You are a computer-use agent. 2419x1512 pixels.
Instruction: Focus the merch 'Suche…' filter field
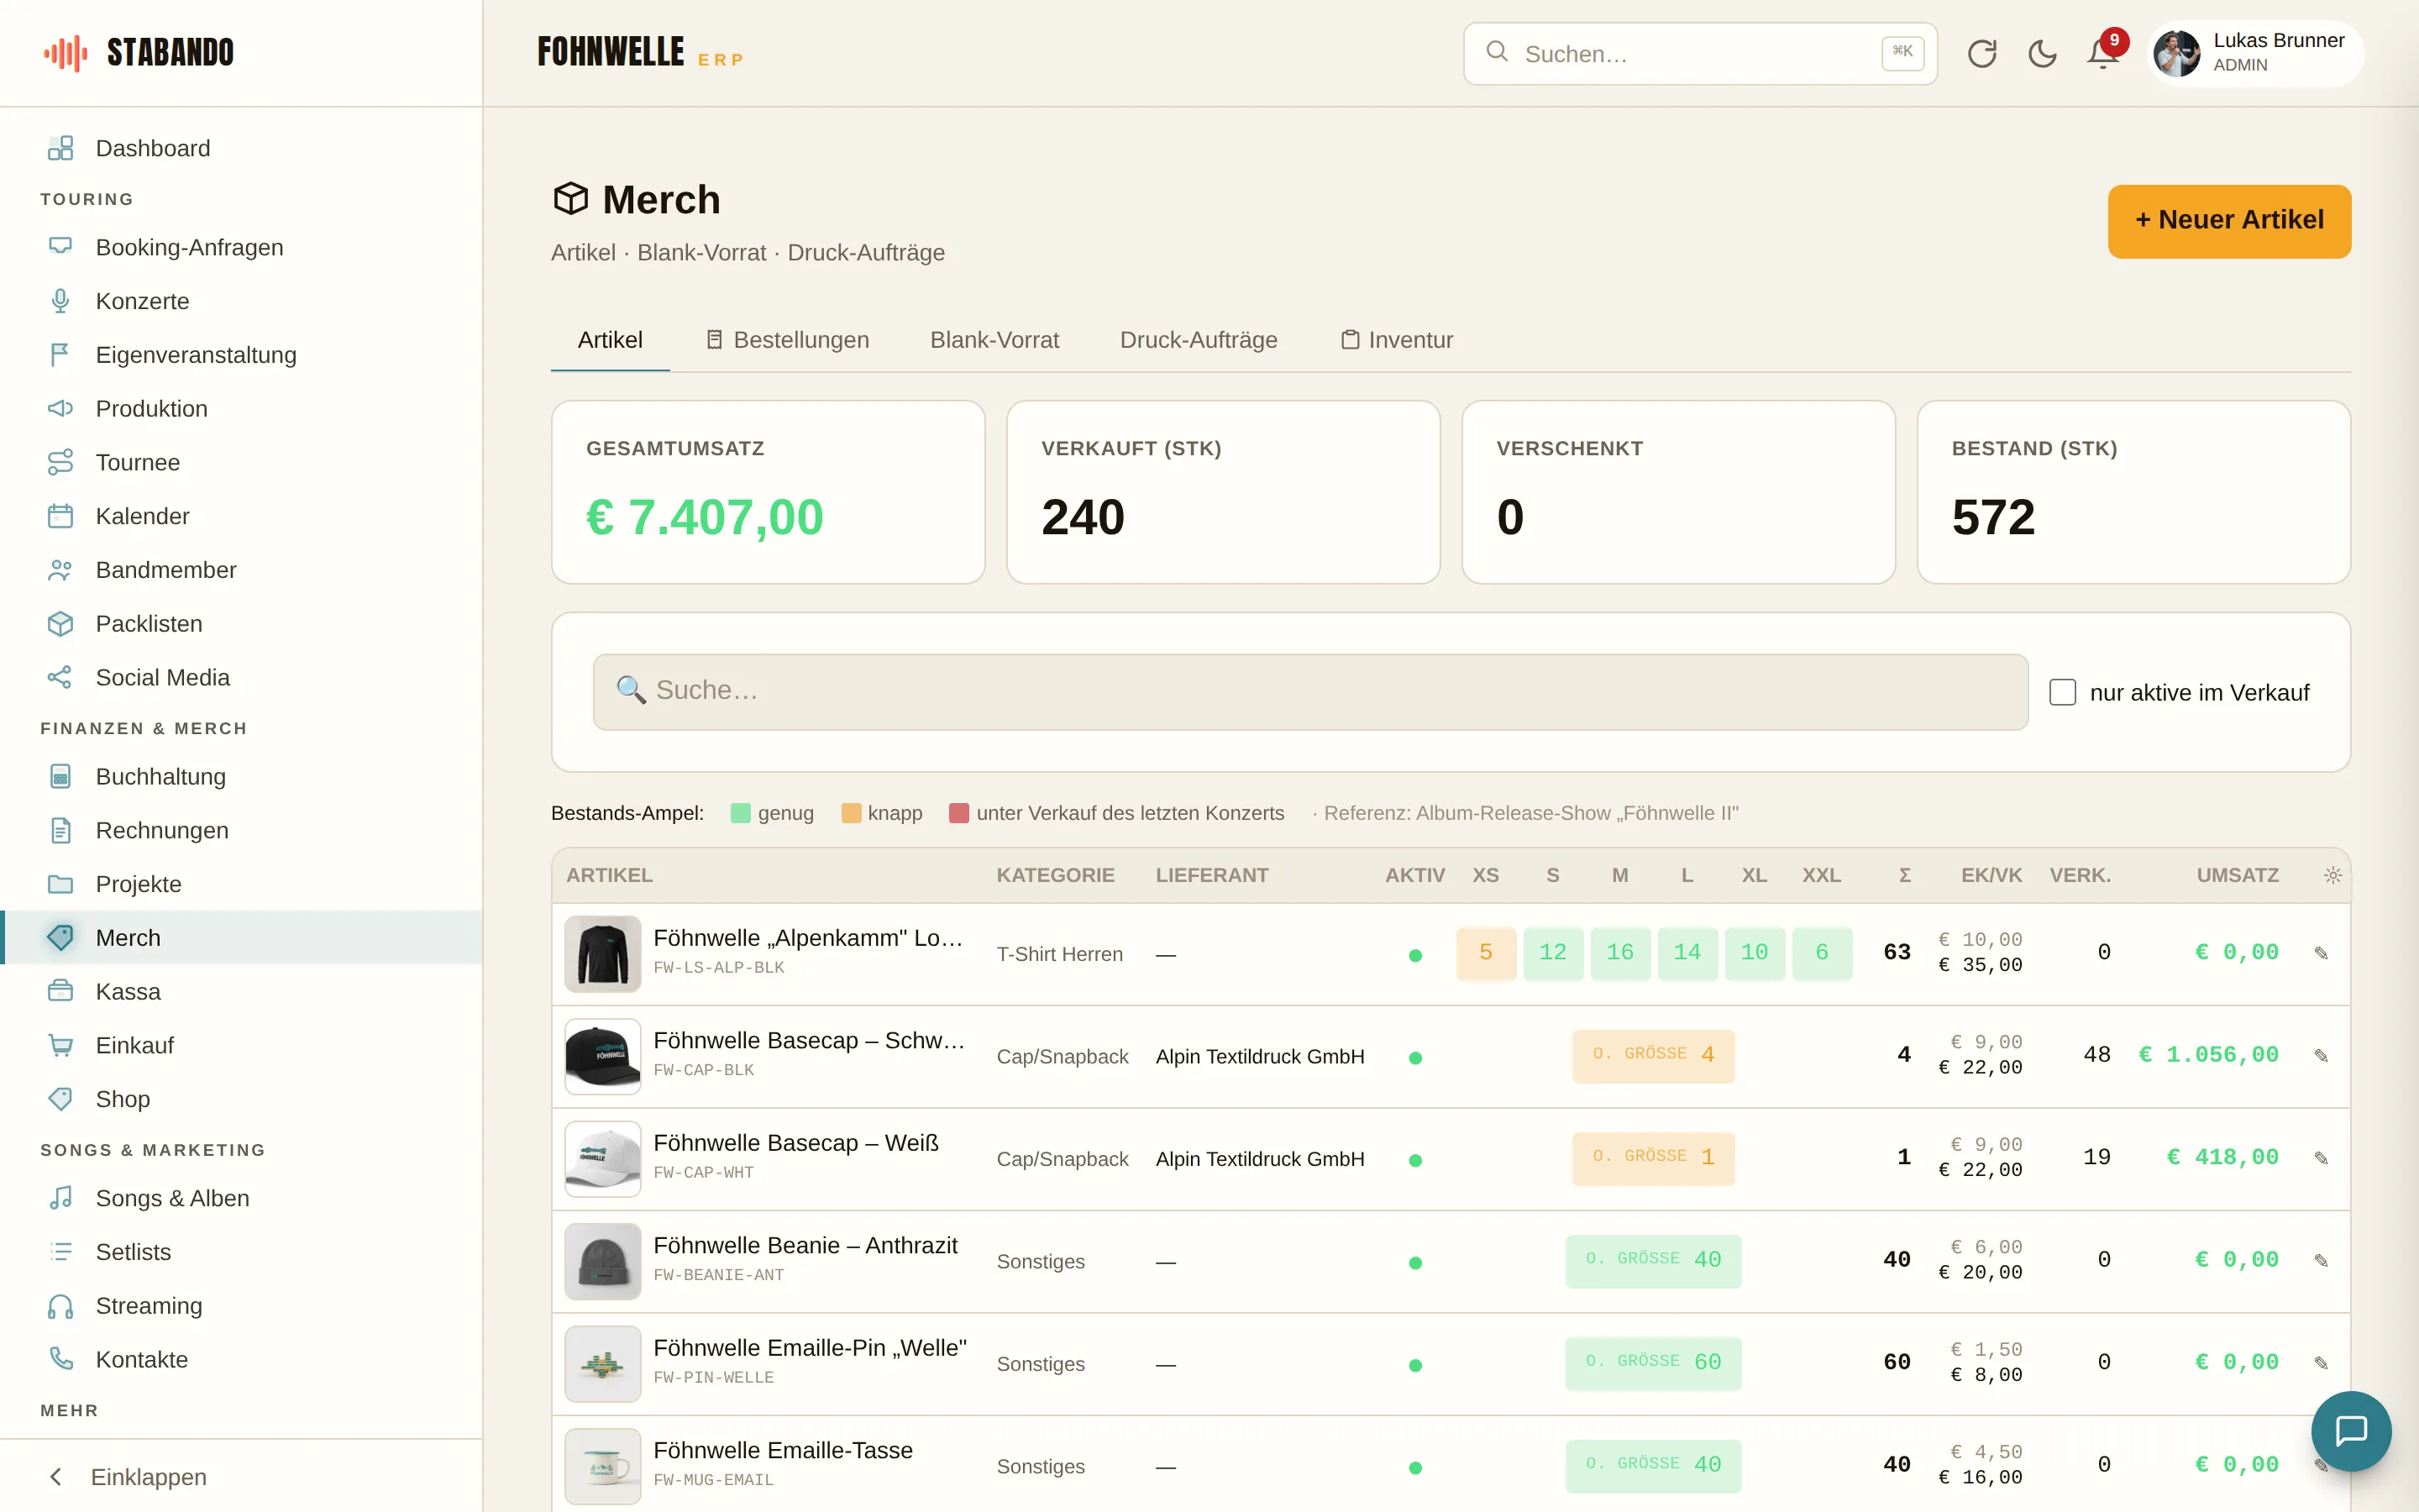click(1310, 691)
